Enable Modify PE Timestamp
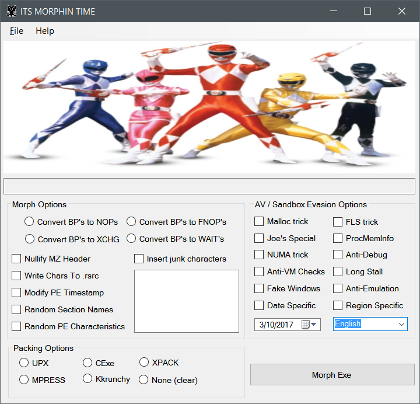 (x=16, y=292)
